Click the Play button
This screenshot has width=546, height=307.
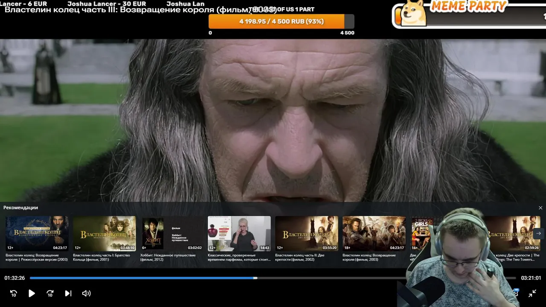pyautogui.click(x=32, y=293)
